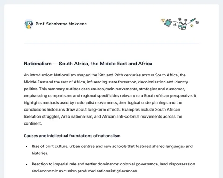Click the horizontal divider under the header

click(111, 44)
